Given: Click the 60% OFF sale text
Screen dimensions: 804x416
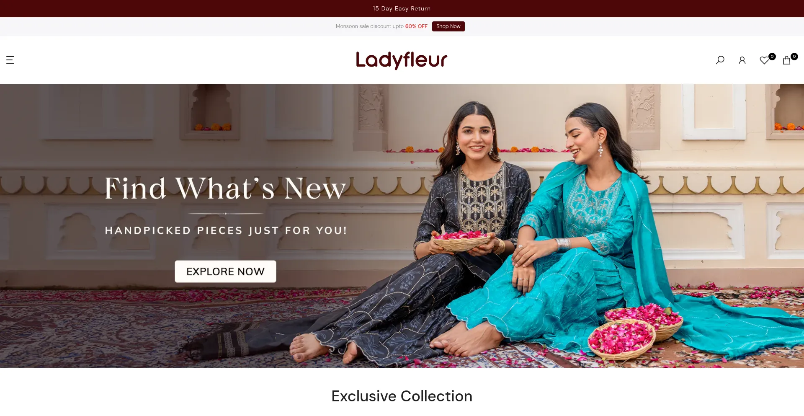Looking at the screenshot, I should [416, 26].
